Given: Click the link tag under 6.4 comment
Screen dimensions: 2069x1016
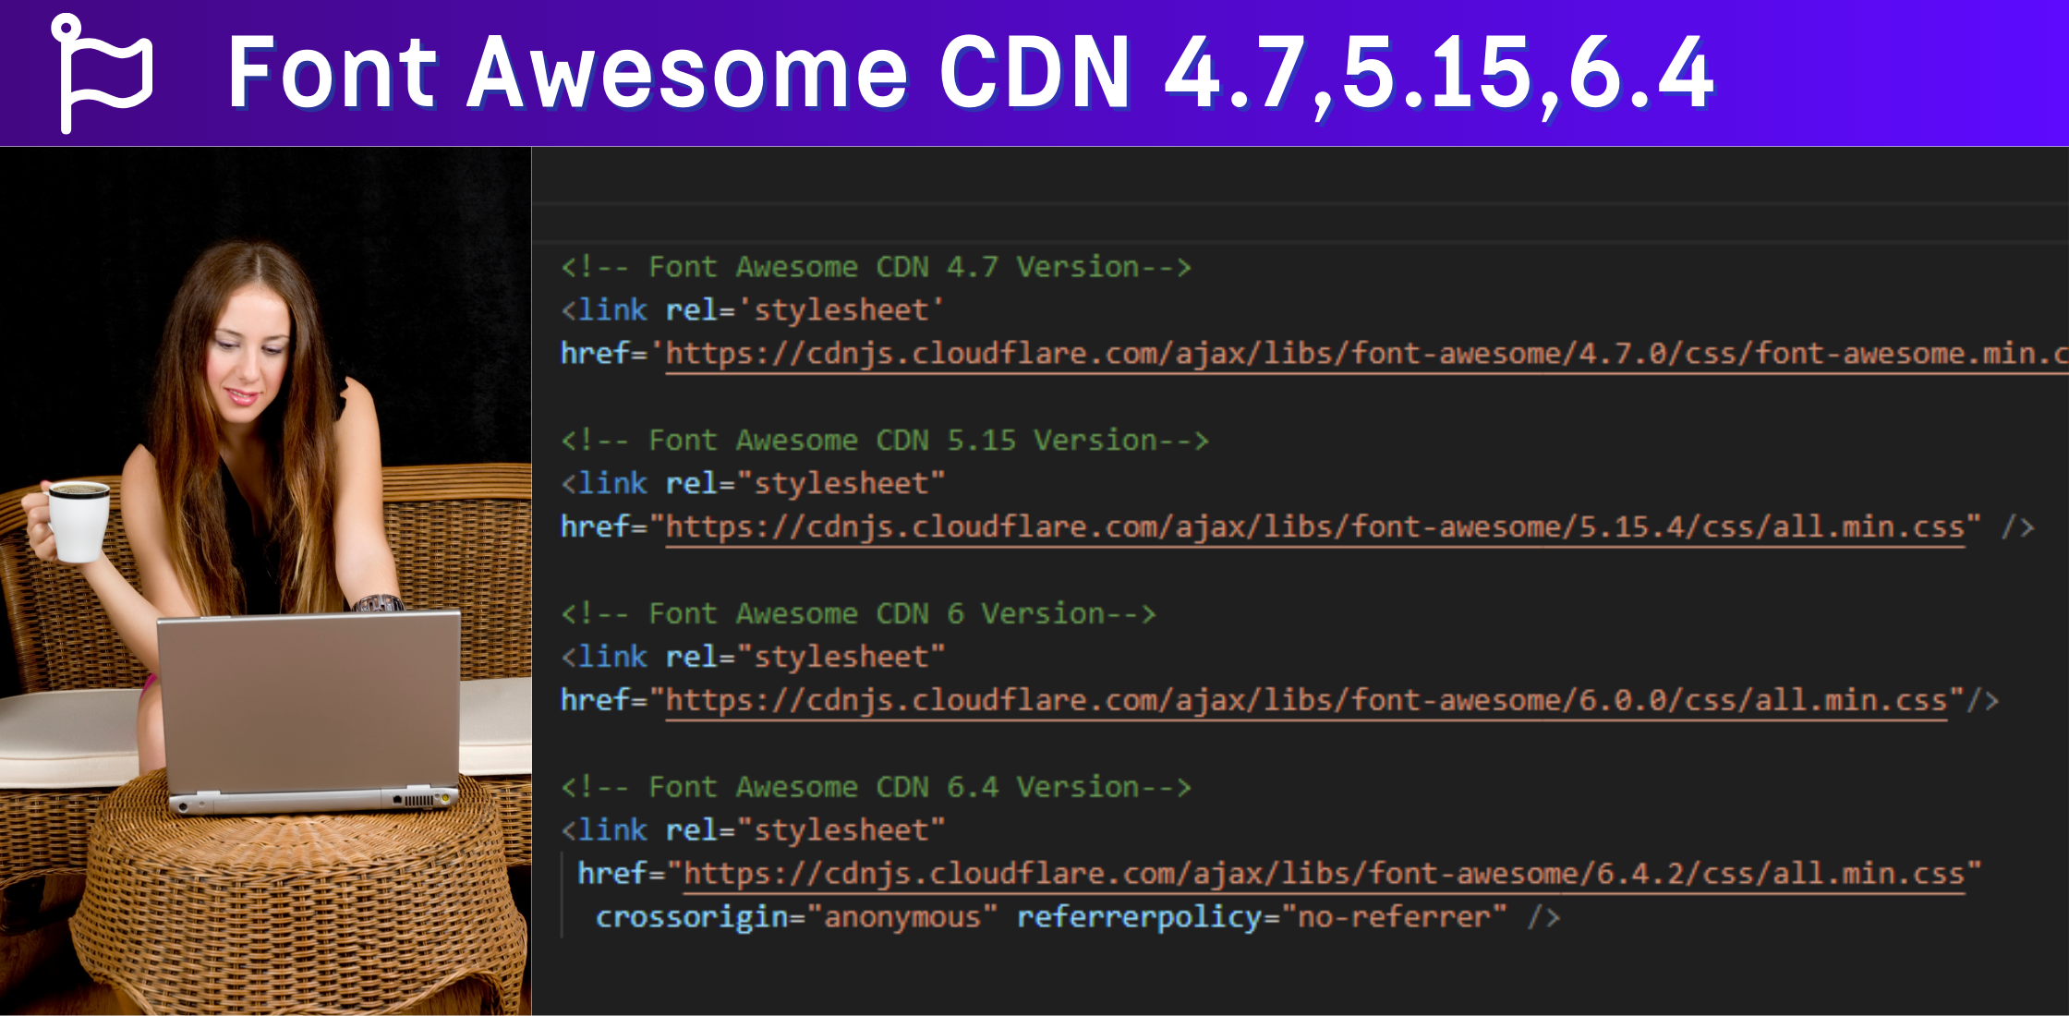Looking at the screenshot, I should [x=605, y=830].
